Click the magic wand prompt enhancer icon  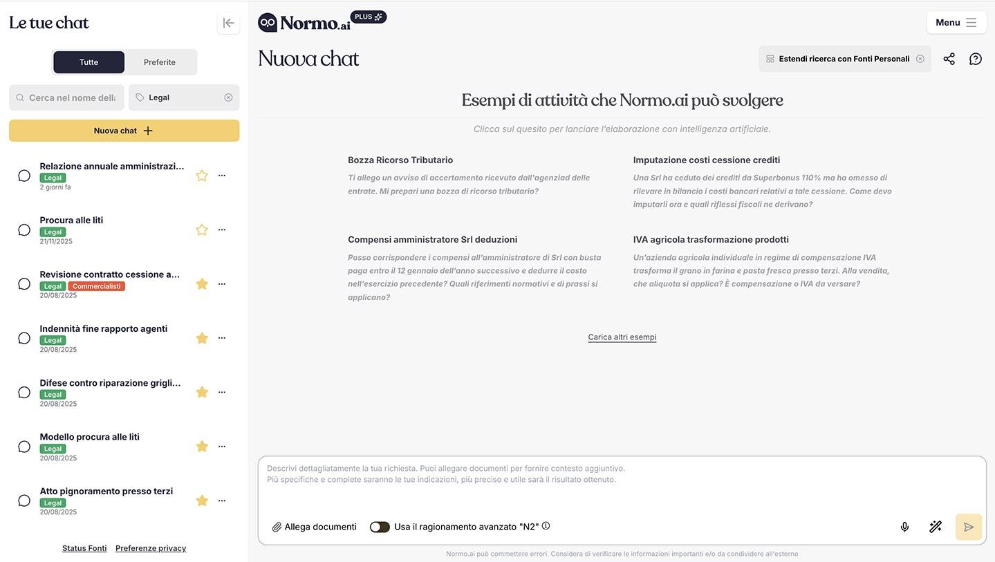[935, 526]
